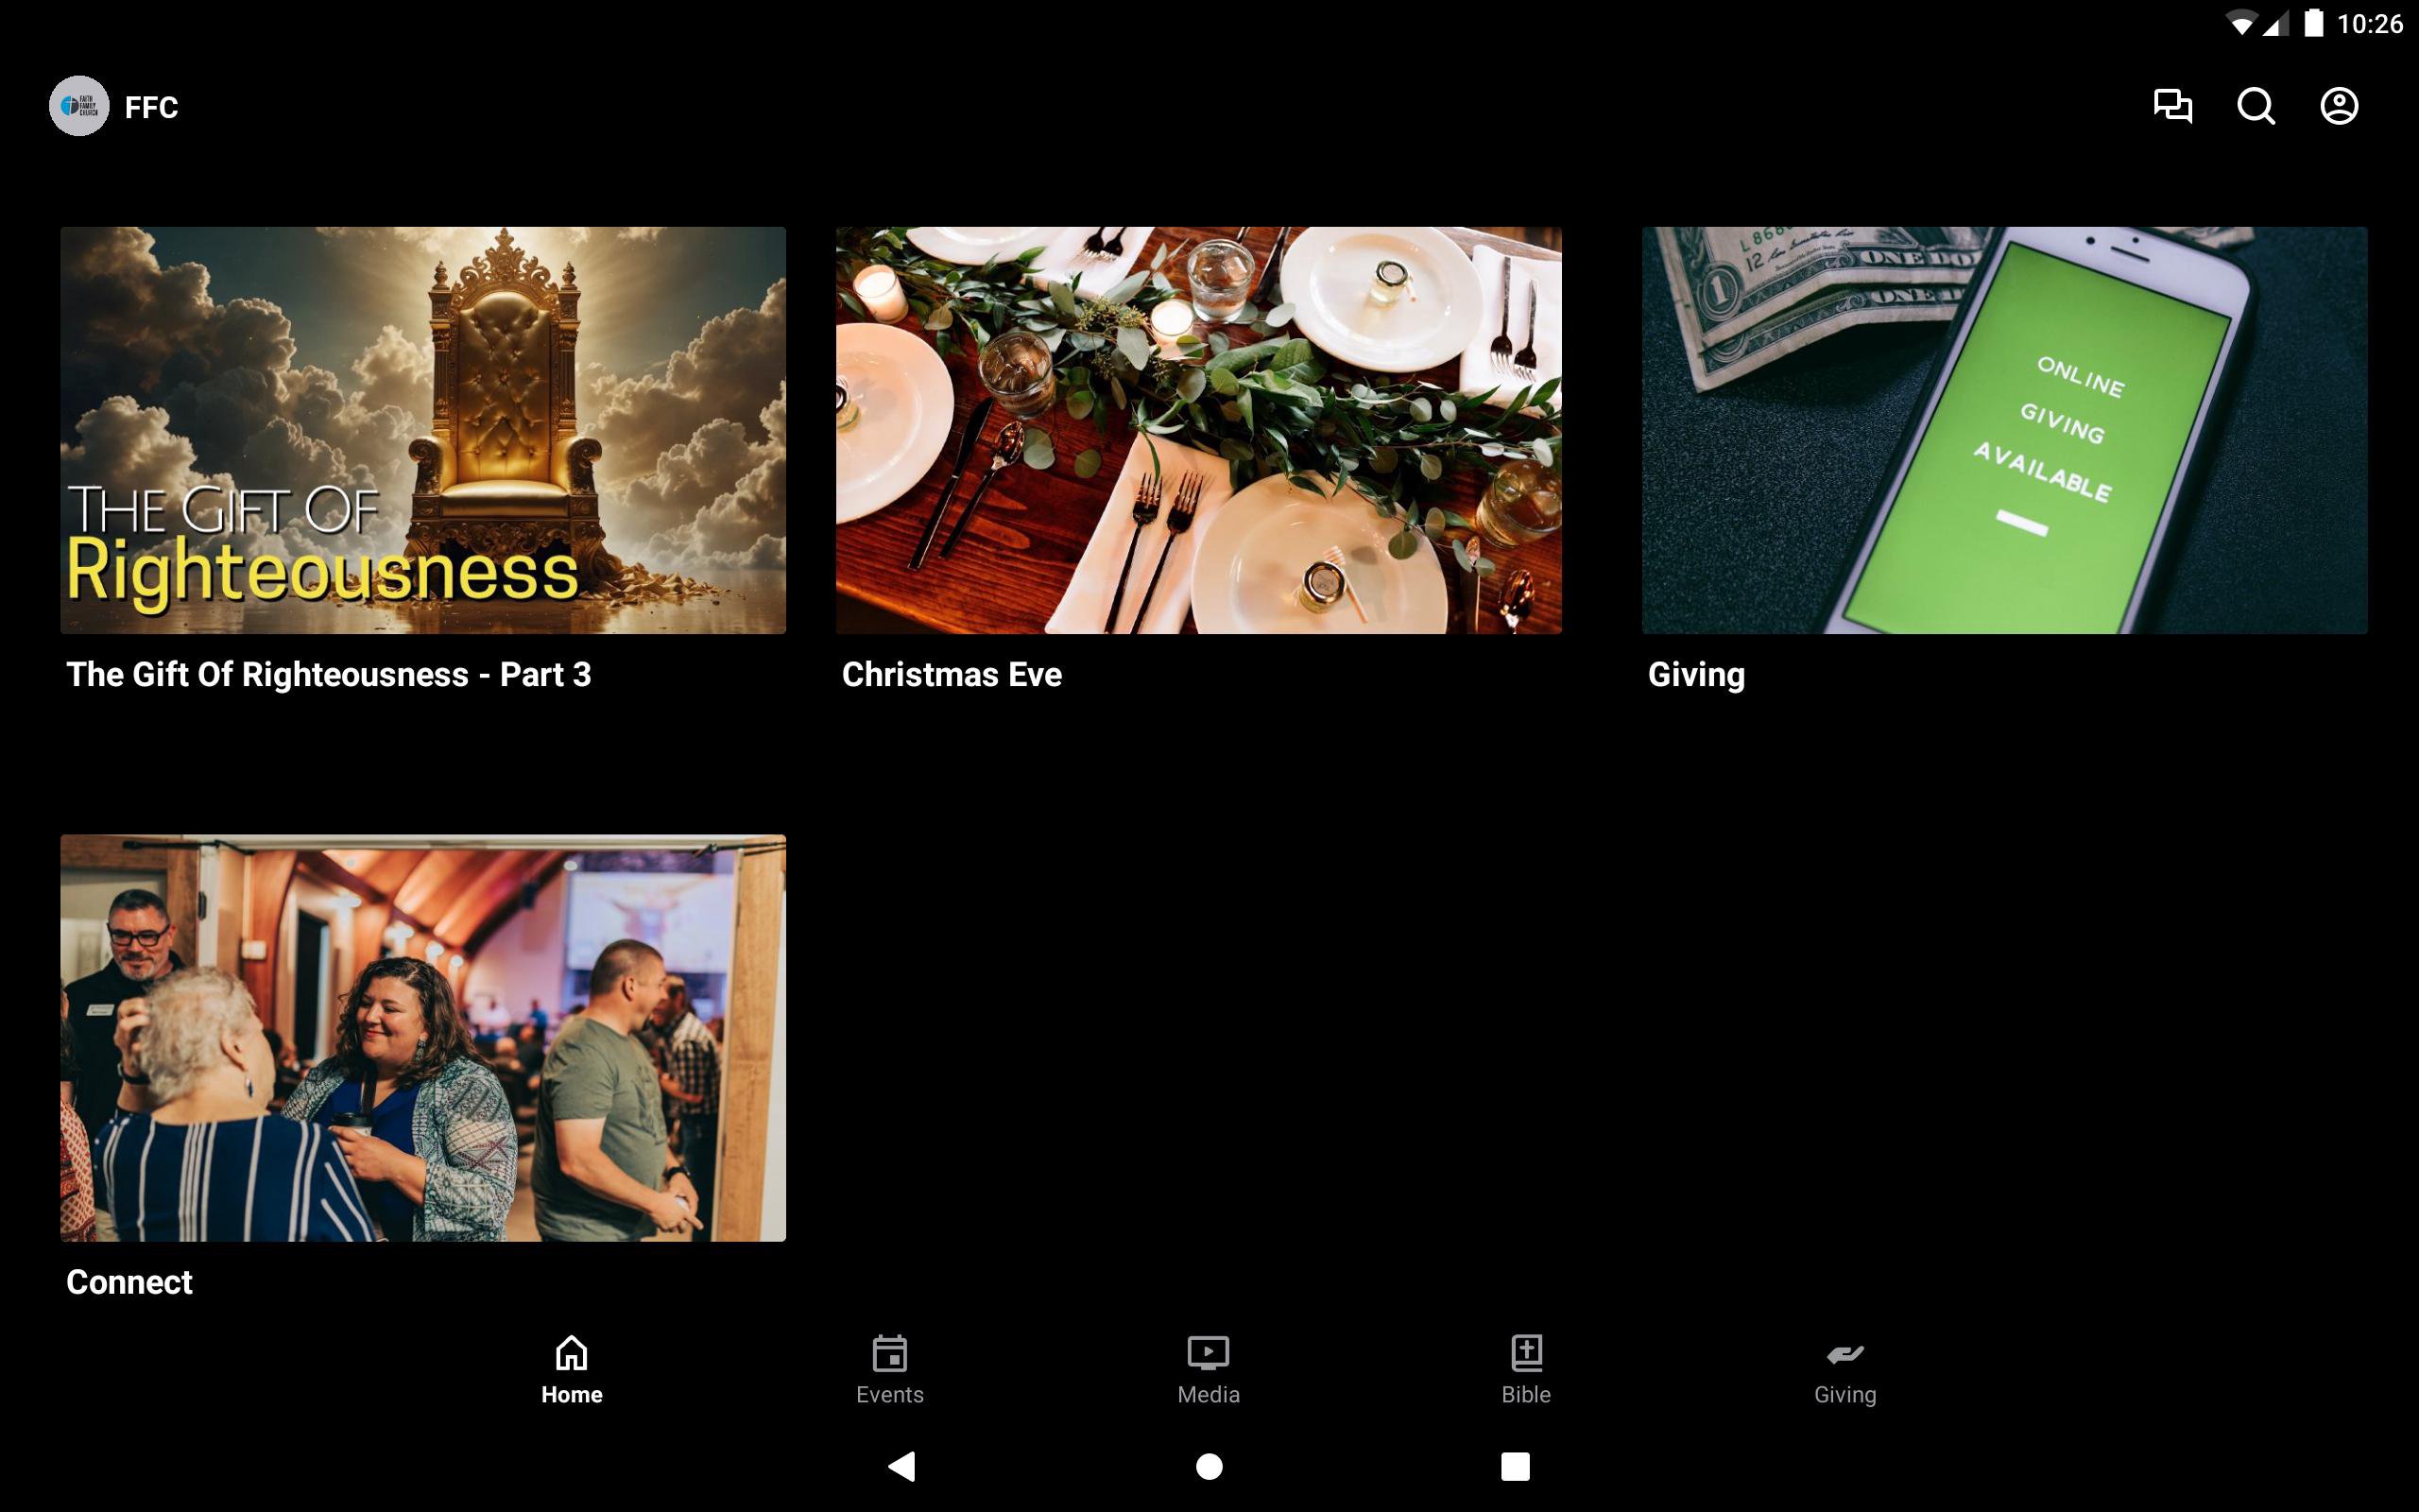Open the user profile icon
This screenshot has width=2419, height=1512.
click(x=2338, y=106)
